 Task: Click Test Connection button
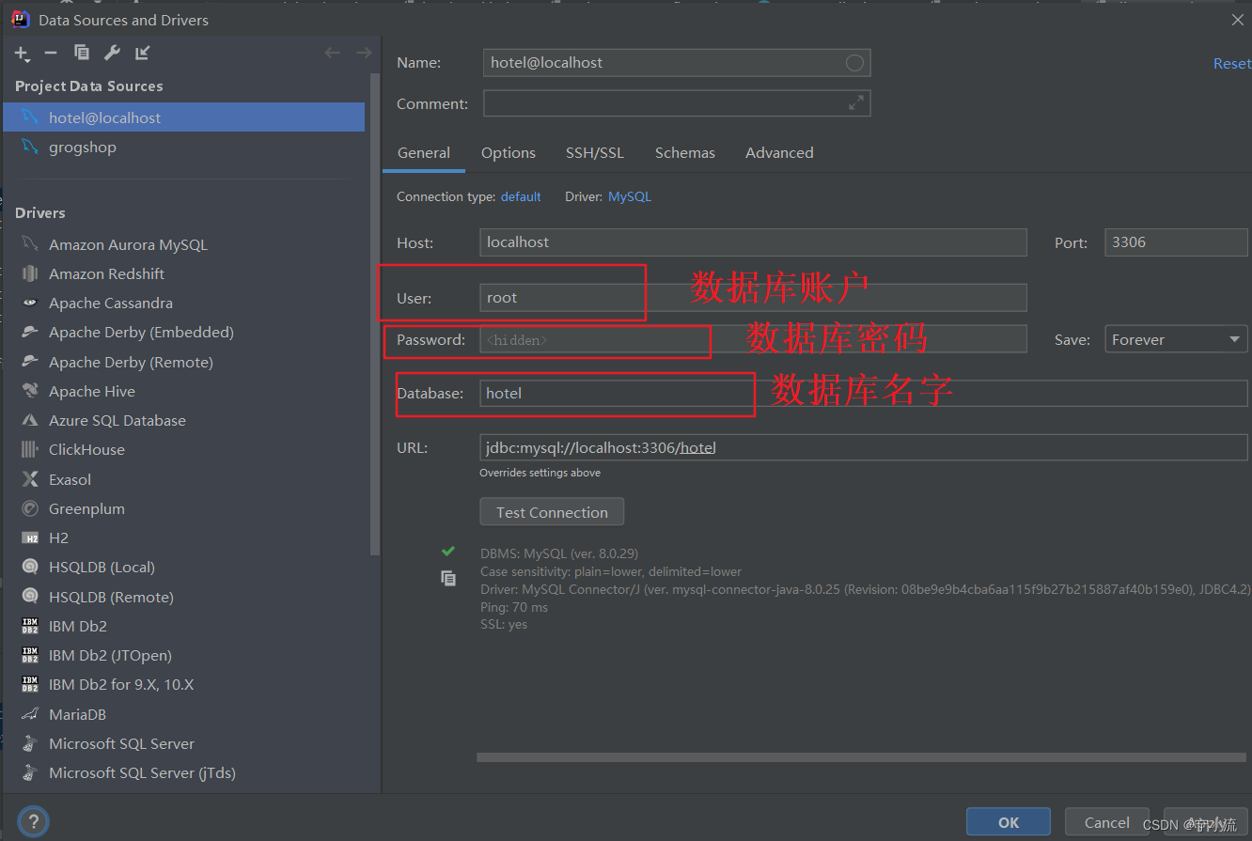pyautogui.click(x=552, y=512)
